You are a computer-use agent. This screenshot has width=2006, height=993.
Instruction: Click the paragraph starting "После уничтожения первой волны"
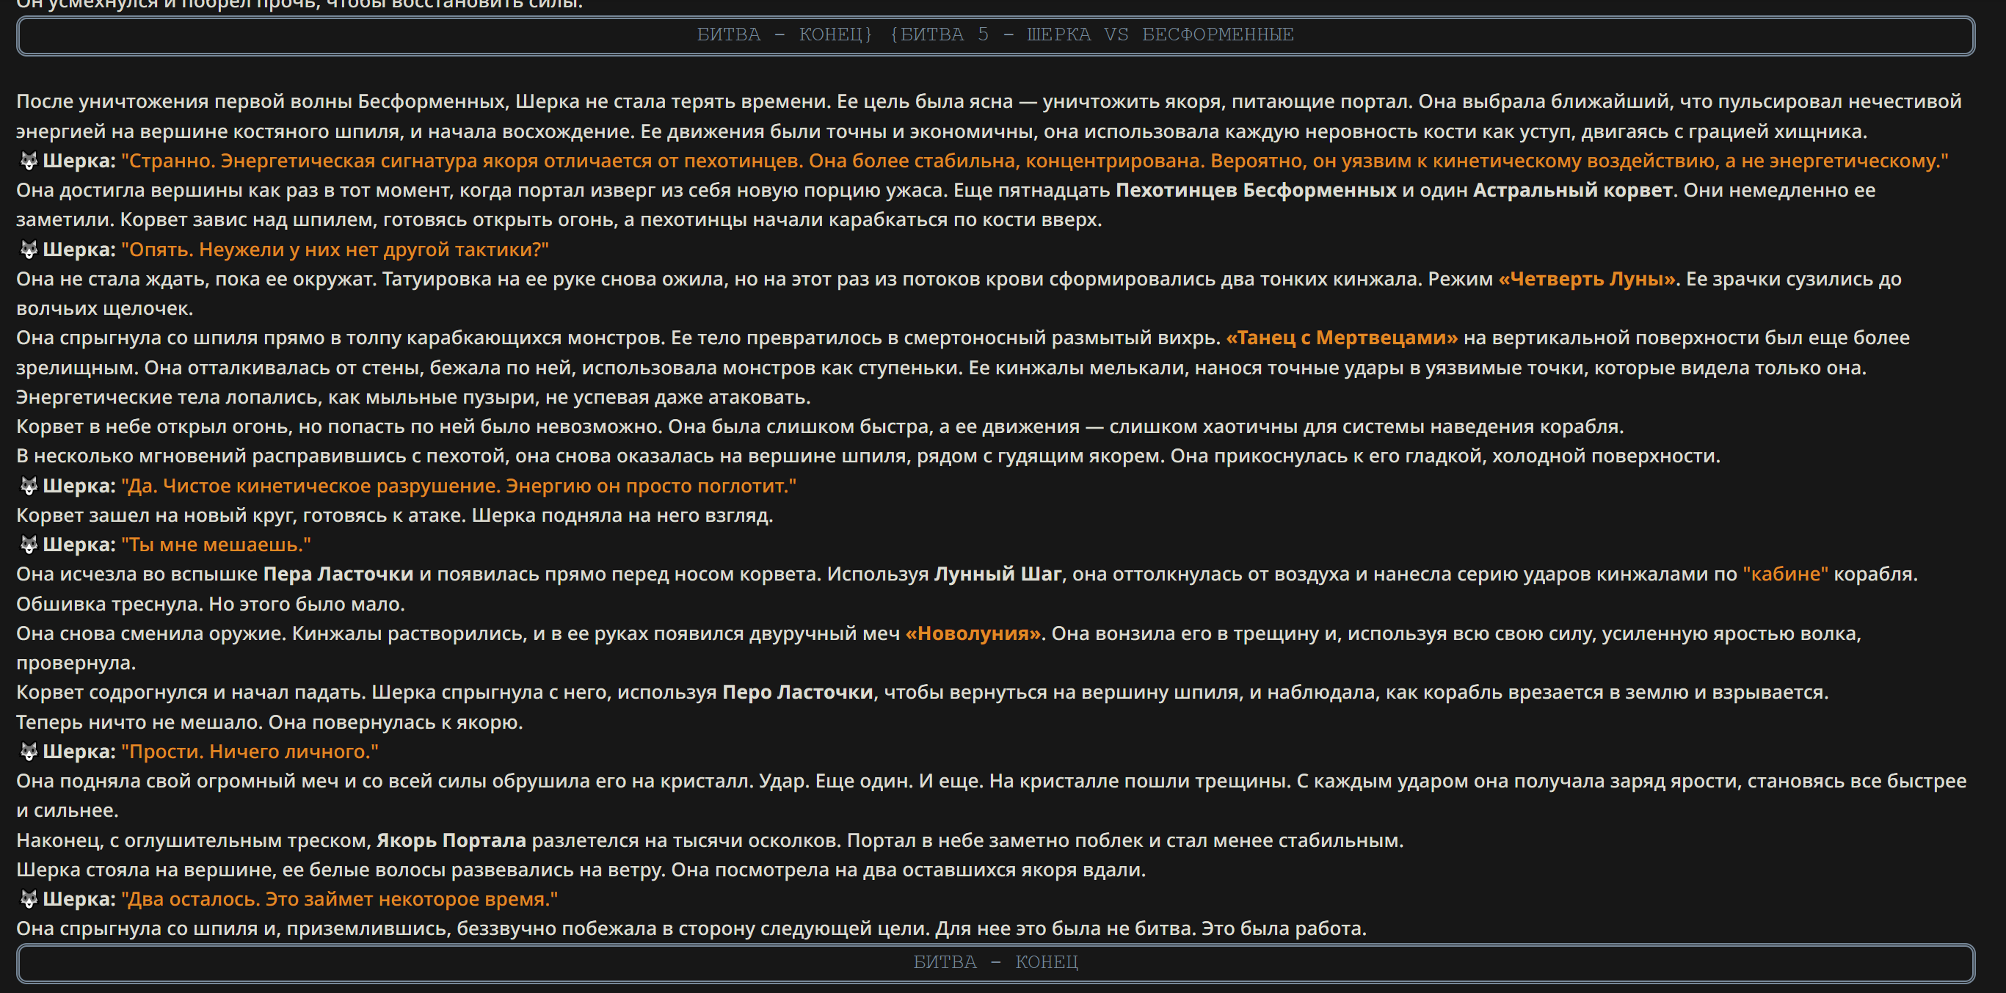coord(989,117)
